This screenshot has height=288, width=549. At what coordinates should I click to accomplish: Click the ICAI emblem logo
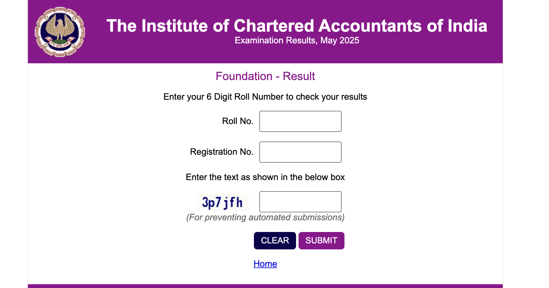click(x=60, y=32)
